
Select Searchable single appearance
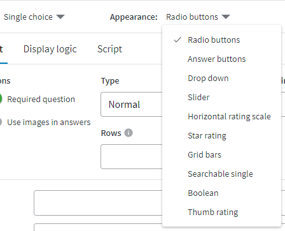pyautogui.click(x=221, y=174)
